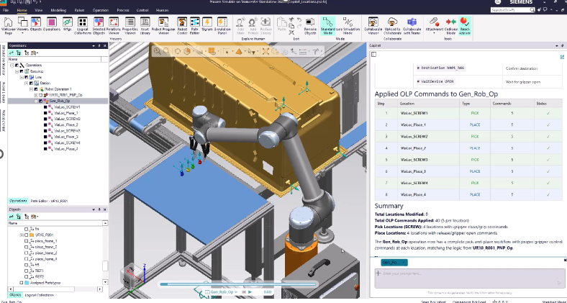
Task: Switch to the Modeling ribbon tab
Action: click(x=58, y=10)
